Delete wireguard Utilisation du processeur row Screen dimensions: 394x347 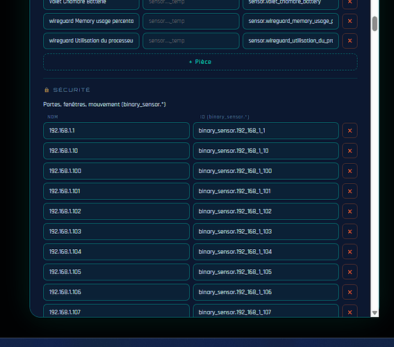[x=350, y=41]
